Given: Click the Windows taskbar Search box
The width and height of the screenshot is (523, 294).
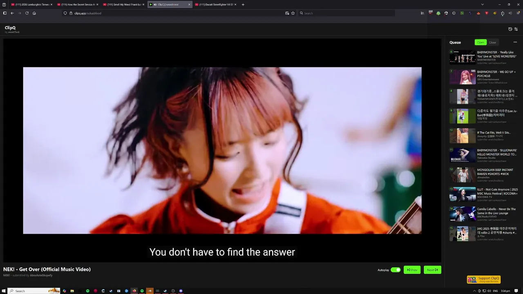Looking at the screenshot, I should pyautogui.click(x=34, y=291).
